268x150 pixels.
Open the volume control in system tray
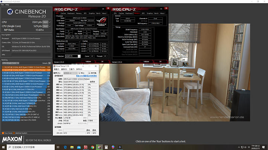click(x=246, y=147)
